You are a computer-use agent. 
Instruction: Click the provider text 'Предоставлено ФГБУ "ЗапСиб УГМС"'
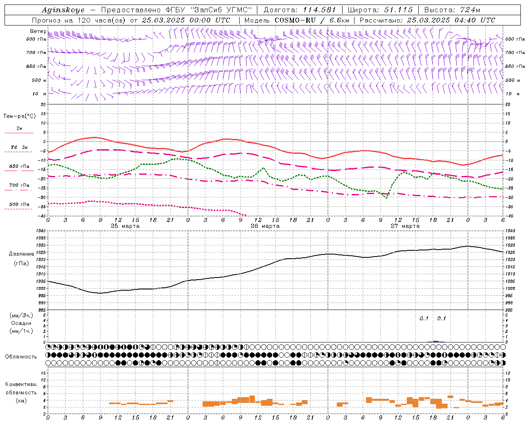click(x=176, y=10)
